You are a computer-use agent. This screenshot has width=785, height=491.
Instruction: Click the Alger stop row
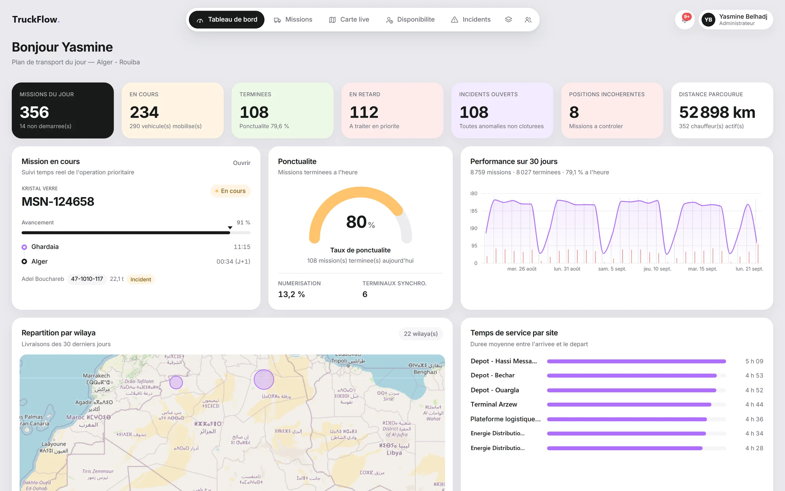tap(136, 262)
